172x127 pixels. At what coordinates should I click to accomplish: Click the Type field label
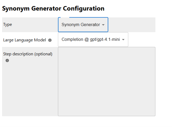click(x=8, y=25)
